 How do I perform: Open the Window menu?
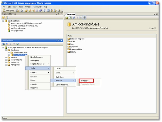[x=28, y=7]
